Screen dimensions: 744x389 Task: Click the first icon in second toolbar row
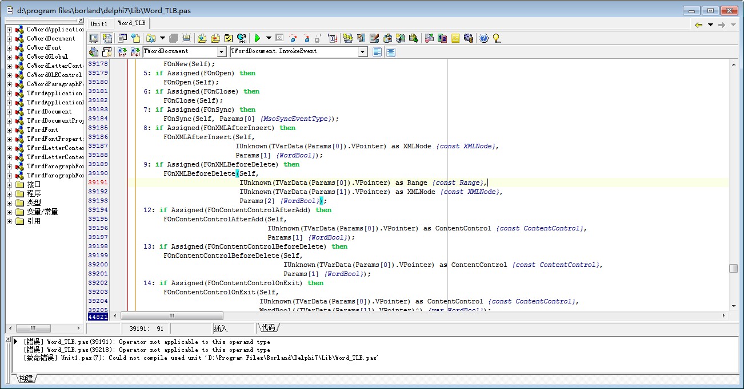[x=93, y=52]
